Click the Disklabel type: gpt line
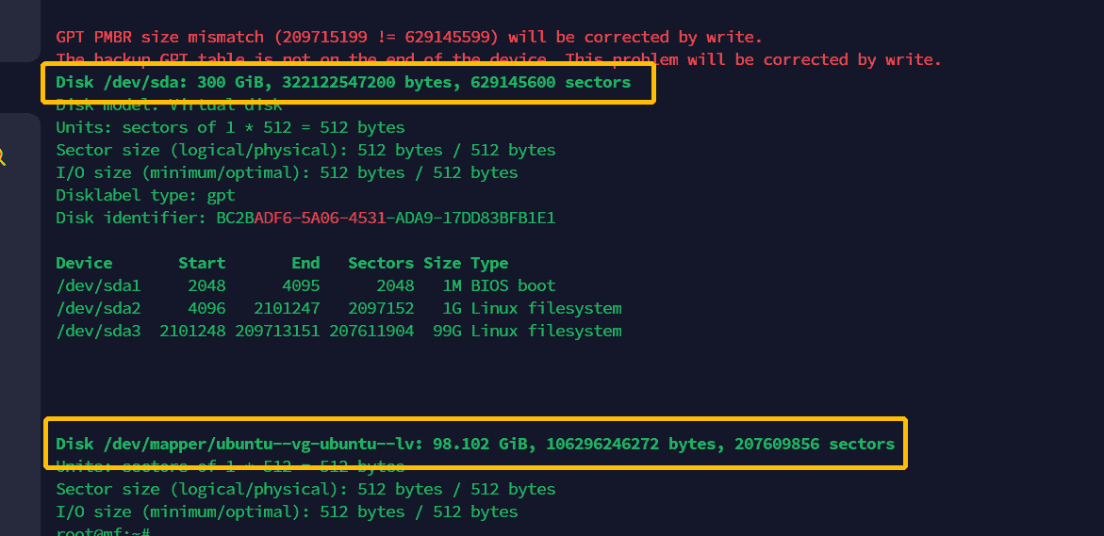Viewport: 1104px width, 536px height. [x=145, y=195]
